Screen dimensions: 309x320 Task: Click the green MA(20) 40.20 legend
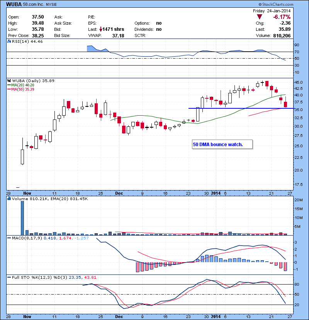click(20, 85)
